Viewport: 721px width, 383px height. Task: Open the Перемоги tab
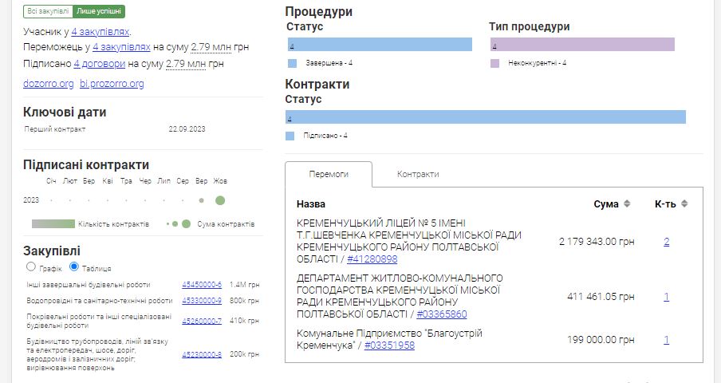(329, 174)
